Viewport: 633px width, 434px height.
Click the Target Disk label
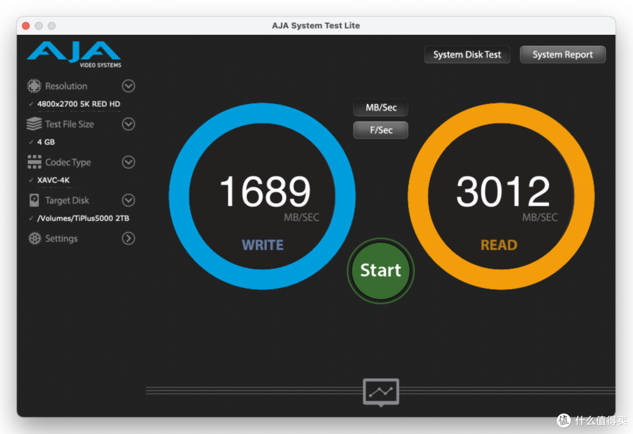coord(67,200)
